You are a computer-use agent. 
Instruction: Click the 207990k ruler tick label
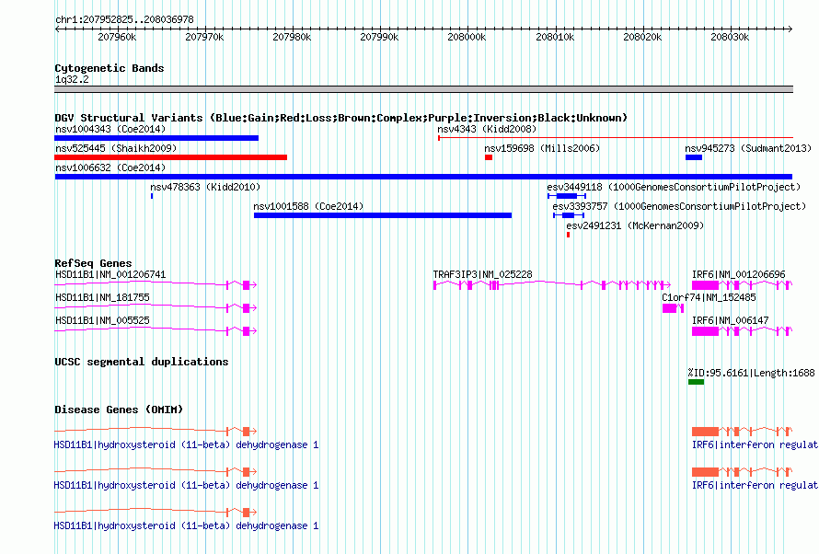(379, 37)
